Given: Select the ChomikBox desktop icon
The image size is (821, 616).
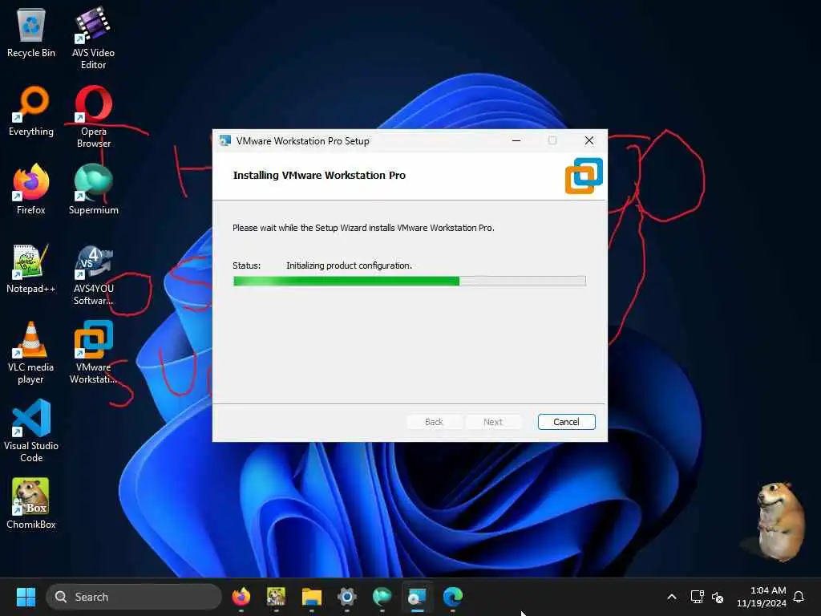Looking at the screenshot, I should pos(31,504).
